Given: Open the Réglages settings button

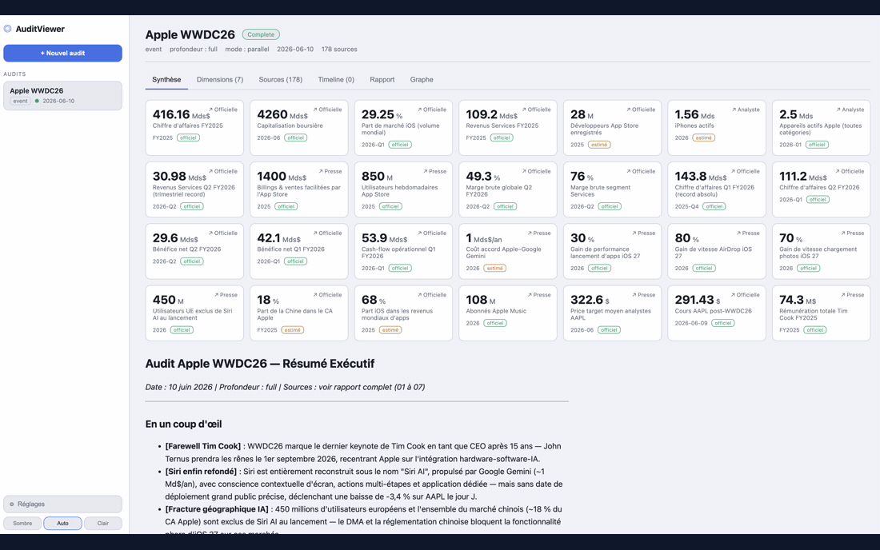Looking at the screenshot, I should 63,504.
